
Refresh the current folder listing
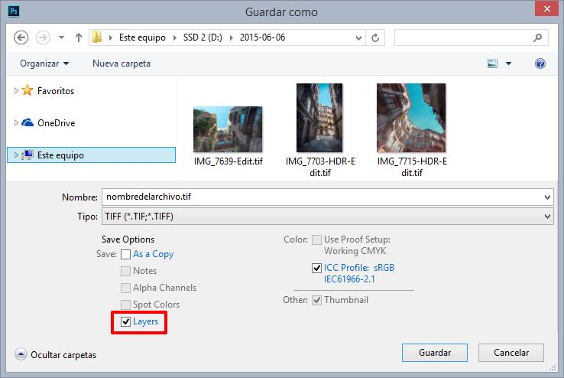375,37
